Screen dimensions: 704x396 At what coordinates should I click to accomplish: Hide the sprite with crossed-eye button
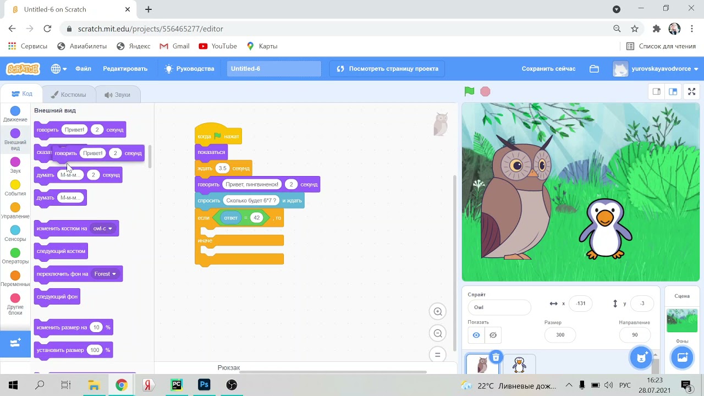493,335
